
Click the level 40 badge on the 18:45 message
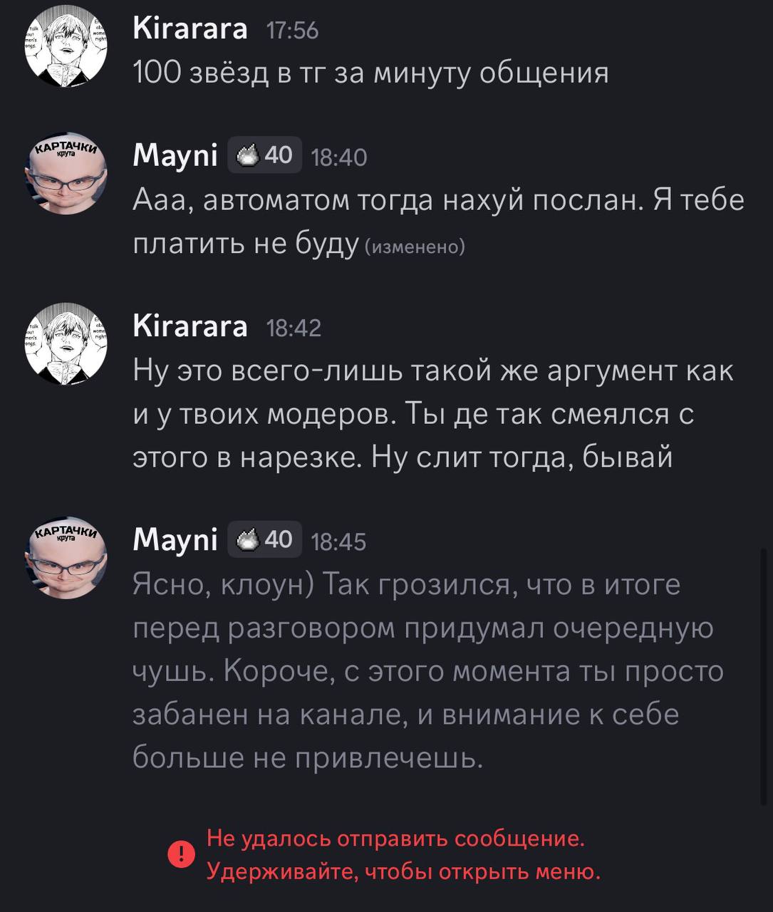[x=265, y=540]
